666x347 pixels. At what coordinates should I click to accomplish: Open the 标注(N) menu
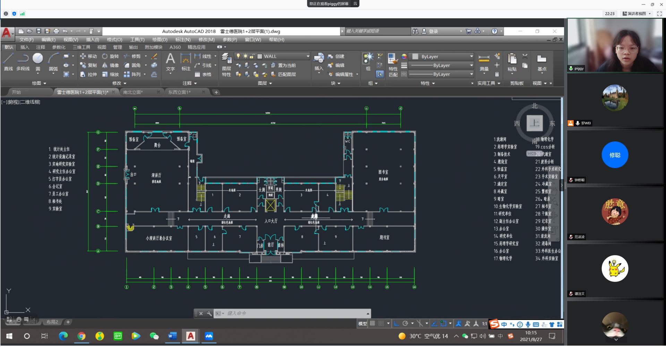(x=183, y=40)
